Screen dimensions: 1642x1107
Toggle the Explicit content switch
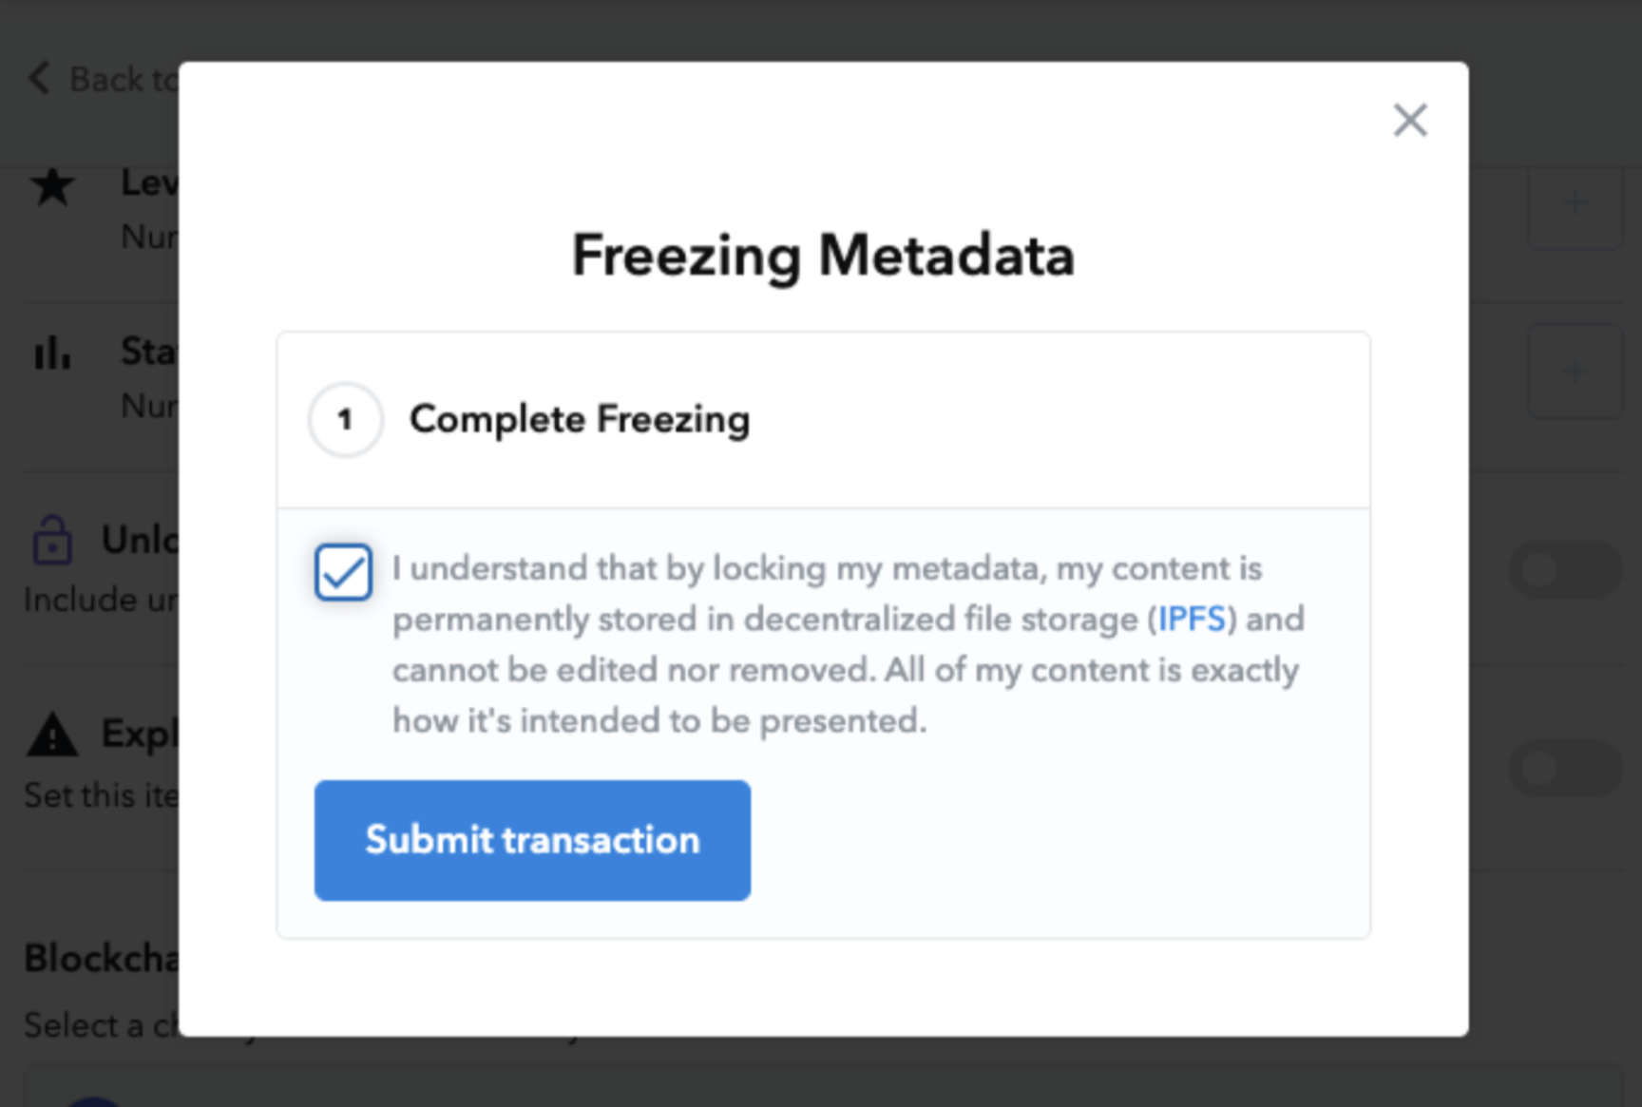1564,768
